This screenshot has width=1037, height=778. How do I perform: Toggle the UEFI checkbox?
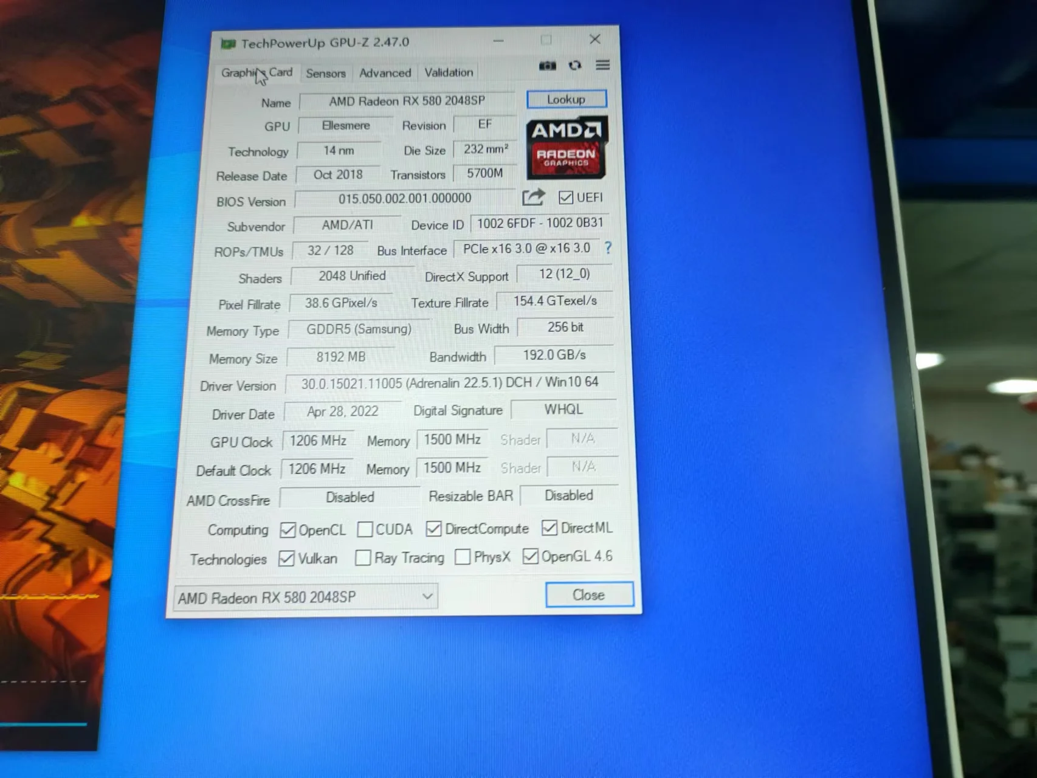(x=566, y=198)
